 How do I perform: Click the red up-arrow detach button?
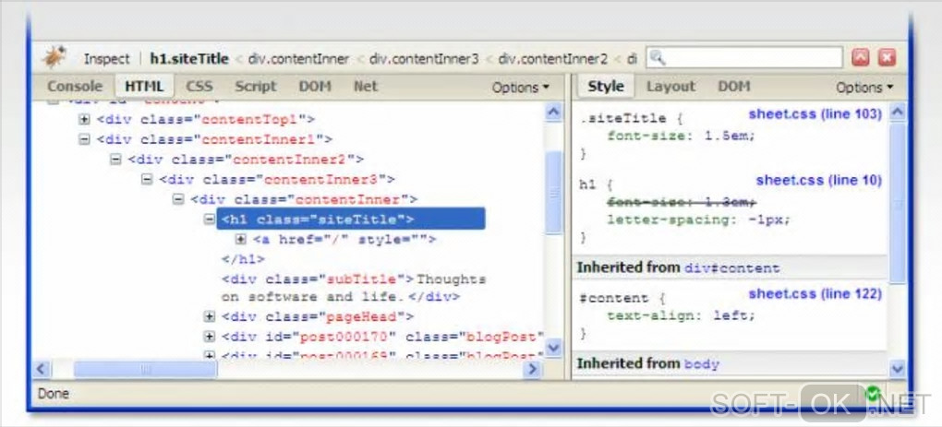coord(861,57)
